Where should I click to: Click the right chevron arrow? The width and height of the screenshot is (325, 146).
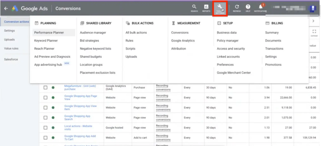[x=313, y=21]
